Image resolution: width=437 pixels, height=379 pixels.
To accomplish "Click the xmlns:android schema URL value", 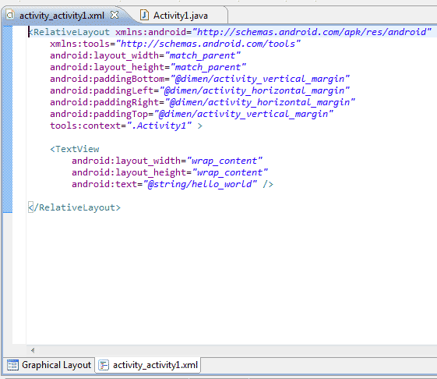I will pos(312,32).
